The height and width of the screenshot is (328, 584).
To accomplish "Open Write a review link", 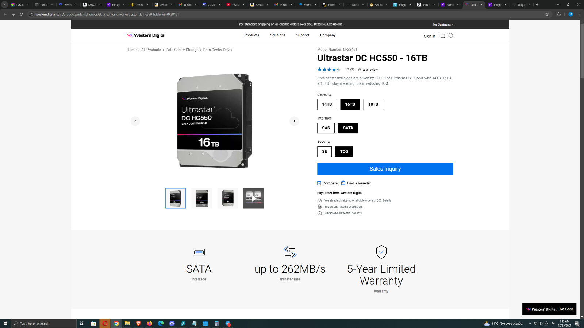I will (x=368, y=70).
